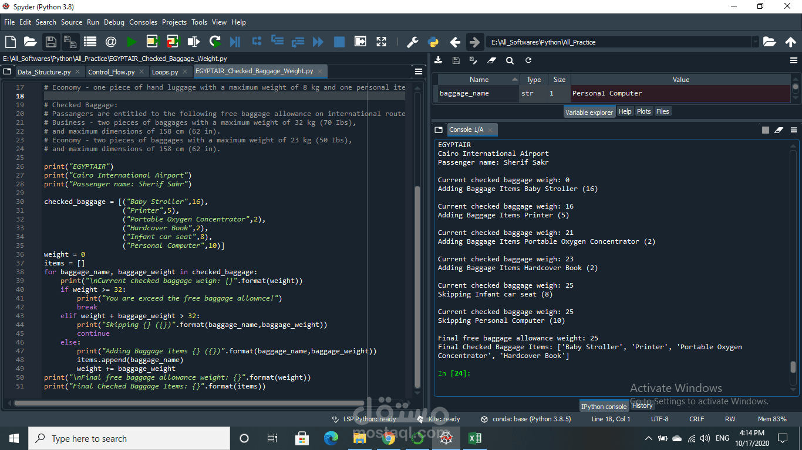Refresh the Variable explorer
802x450 pixels.
point(528,60)
